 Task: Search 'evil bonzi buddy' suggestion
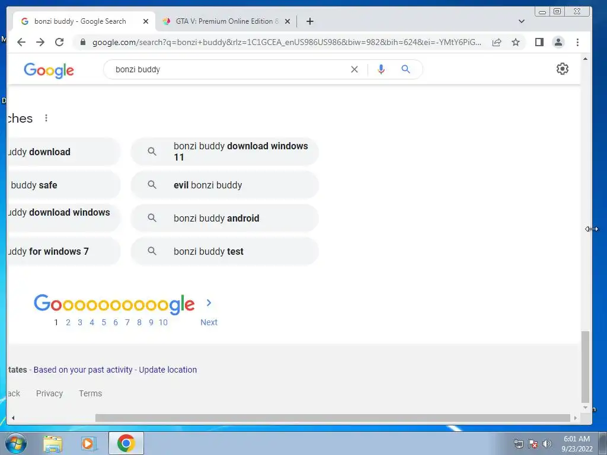(225, 185)
